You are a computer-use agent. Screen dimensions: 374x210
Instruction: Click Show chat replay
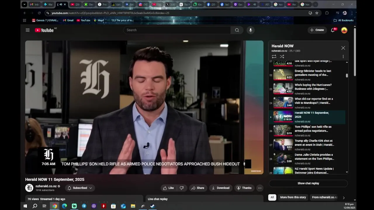pyautogui.click(x=308, y=183)
